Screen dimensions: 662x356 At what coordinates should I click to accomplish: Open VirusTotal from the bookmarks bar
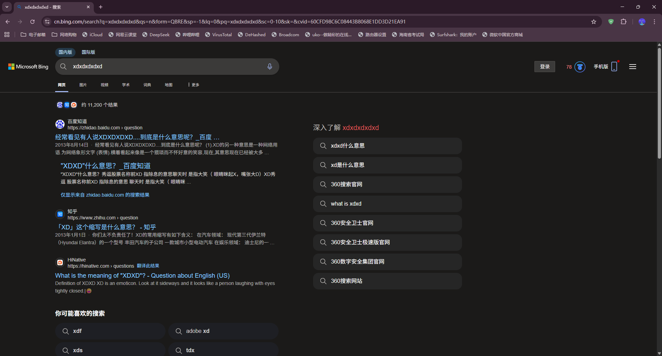click(218, 34)
